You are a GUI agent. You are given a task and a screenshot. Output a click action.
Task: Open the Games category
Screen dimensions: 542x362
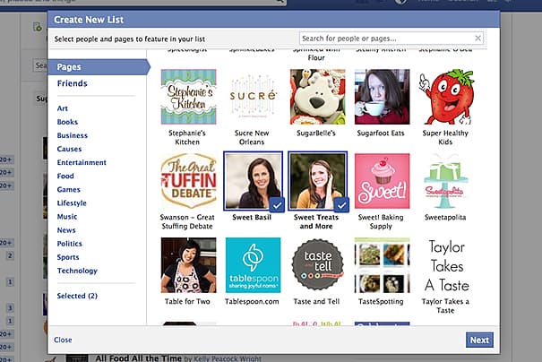coord(69,189)
